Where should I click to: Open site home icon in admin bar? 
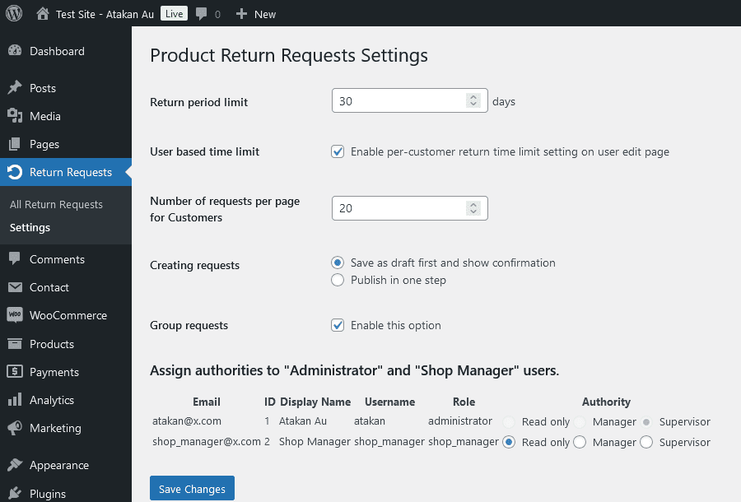(x=43, y=14)
